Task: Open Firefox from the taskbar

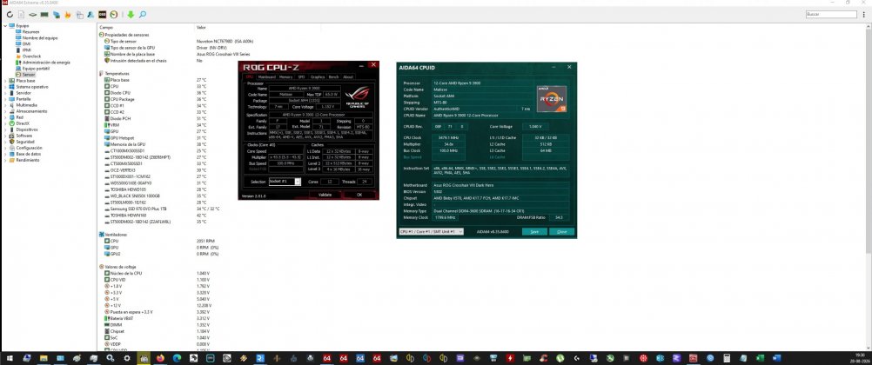Action: pyautogui.click(x=162, y=358)
